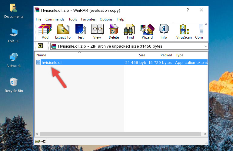Click the partially shown Com toolbar icon
This screenshot has height=151, width=233.
point(201,29)
